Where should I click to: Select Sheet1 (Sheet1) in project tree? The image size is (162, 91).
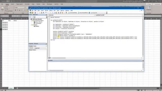click(x=38, y=22)
